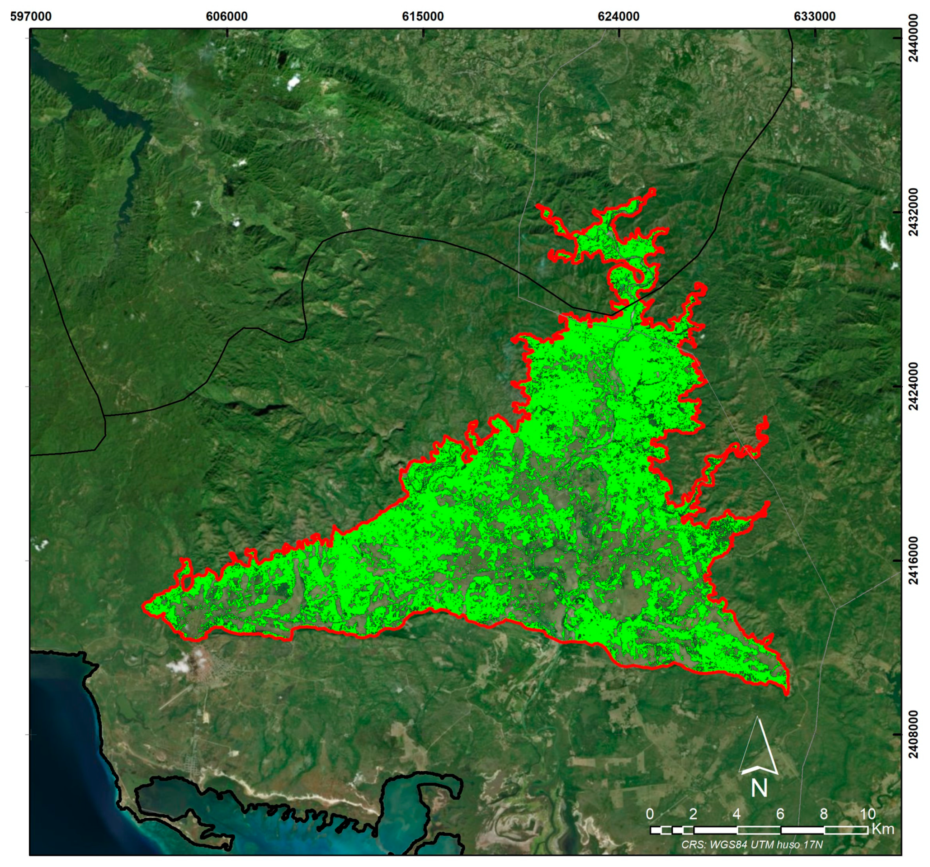Click the 633000 easting label

(814, 16)
